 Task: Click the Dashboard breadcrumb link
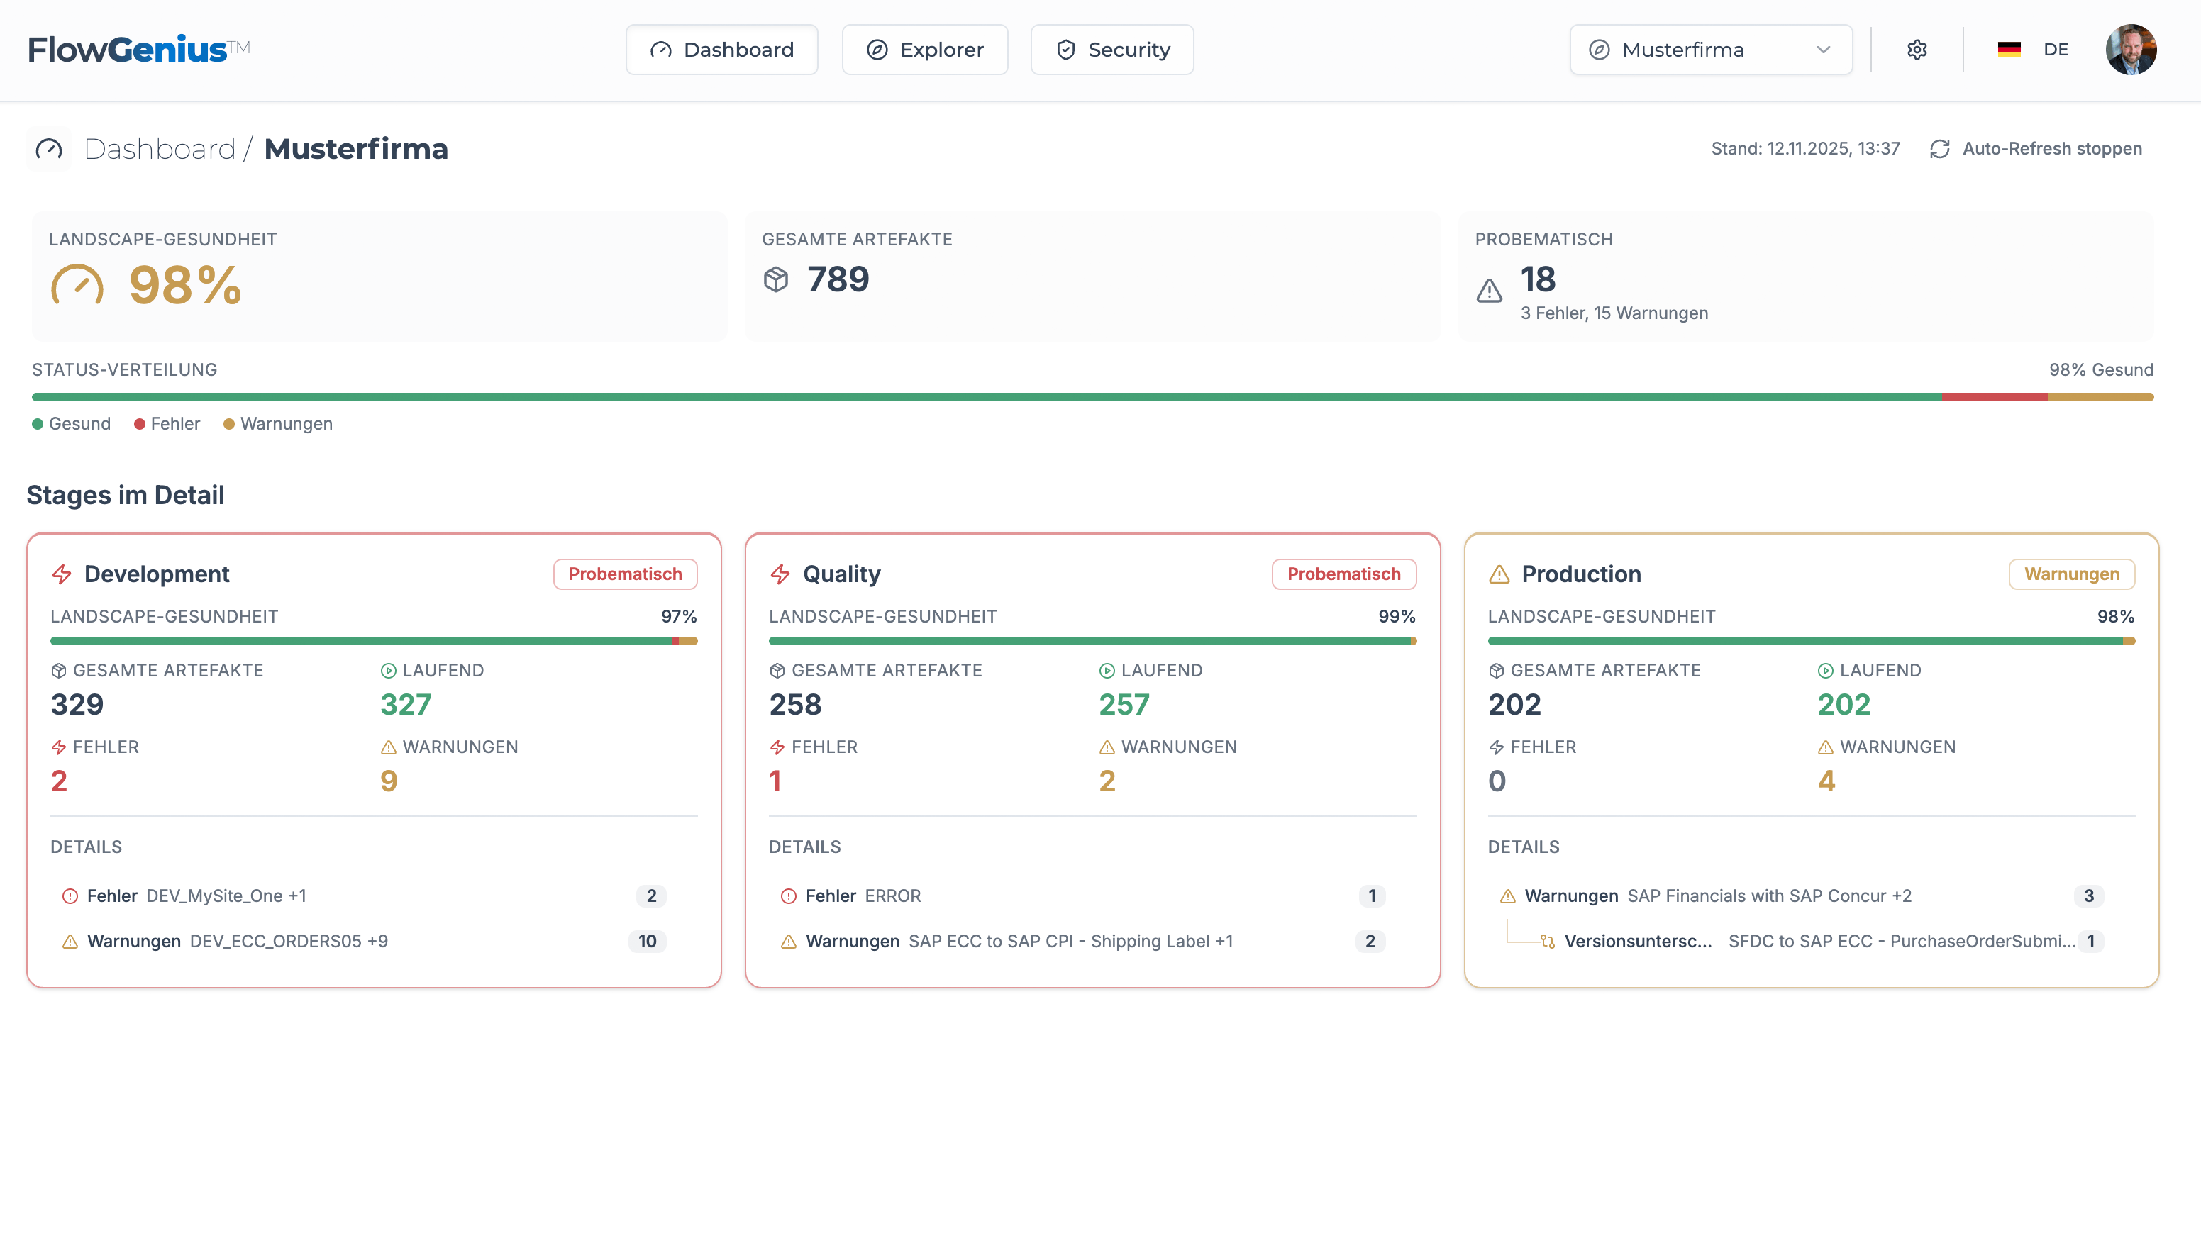pyautogui.click(x=160, y=149)
